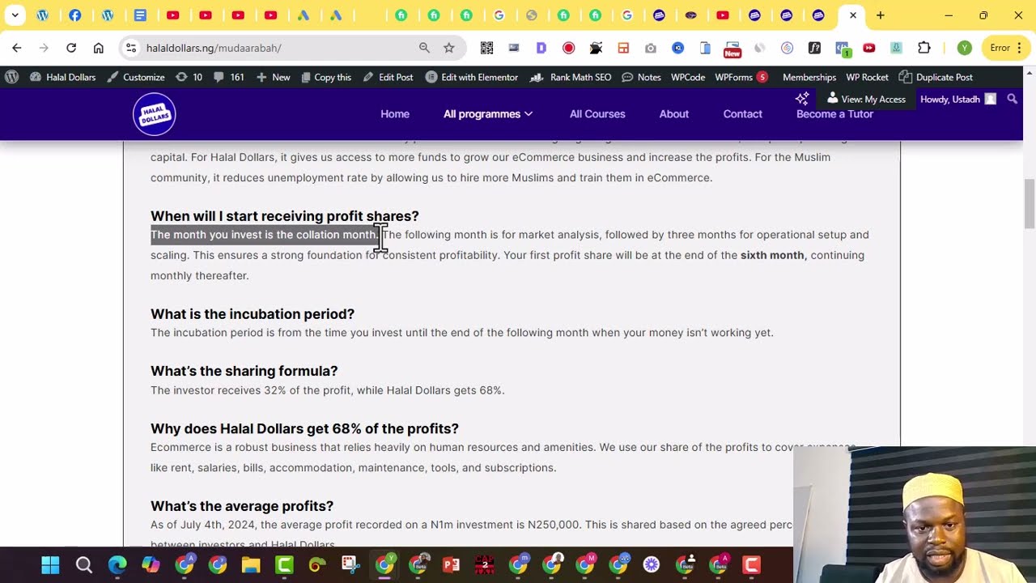Image resolution: width=1036 pixels, height=583 pixels.
Task: Open the Howdy, Ustadh account menu
Action: coord(957,99)
